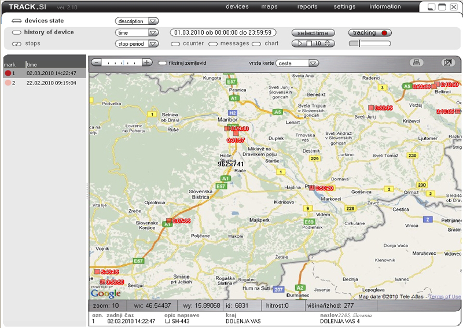Screen dimensions: 463x328
Task: Click the red stop marker near Maribor
Action: (x=228, y=128)
